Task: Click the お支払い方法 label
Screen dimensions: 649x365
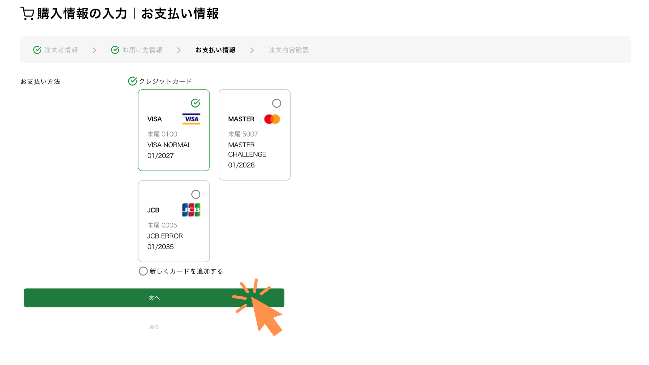Action: pyautogui.click(x=40, y=81)
